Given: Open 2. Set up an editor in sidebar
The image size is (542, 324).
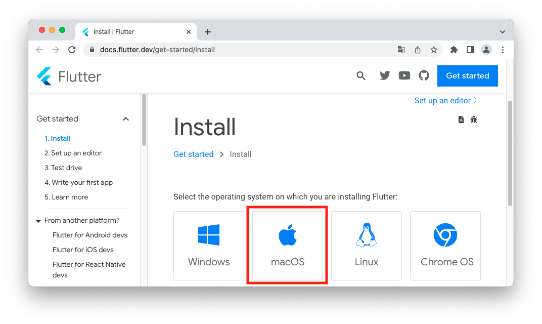Looking at the screenshot, I should pos(73,153).
